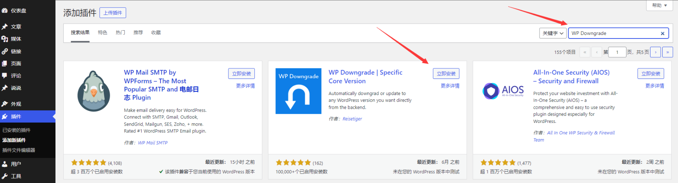Open 更多详情 for WP Mail SMTP
678x183 pixels.
click(x=245, y=86)
